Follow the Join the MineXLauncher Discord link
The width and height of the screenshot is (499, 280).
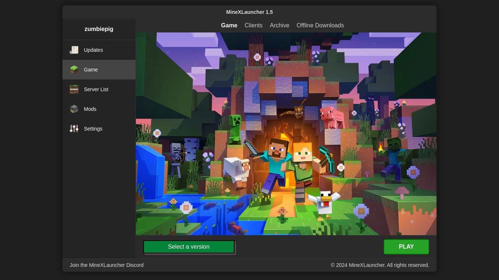[107, 265]
